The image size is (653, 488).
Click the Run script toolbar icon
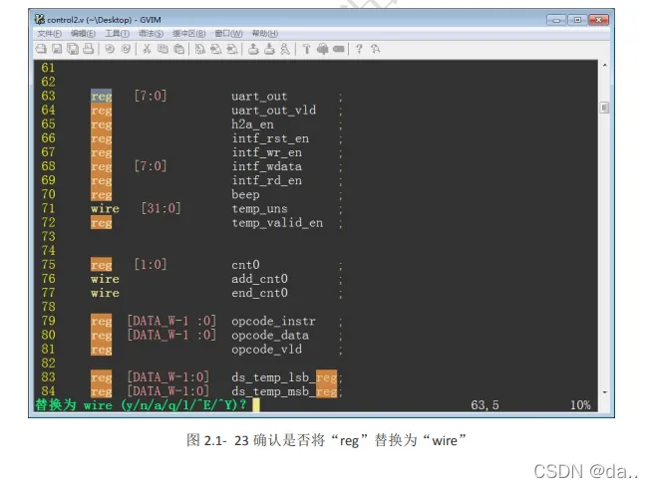click(285, 49)
